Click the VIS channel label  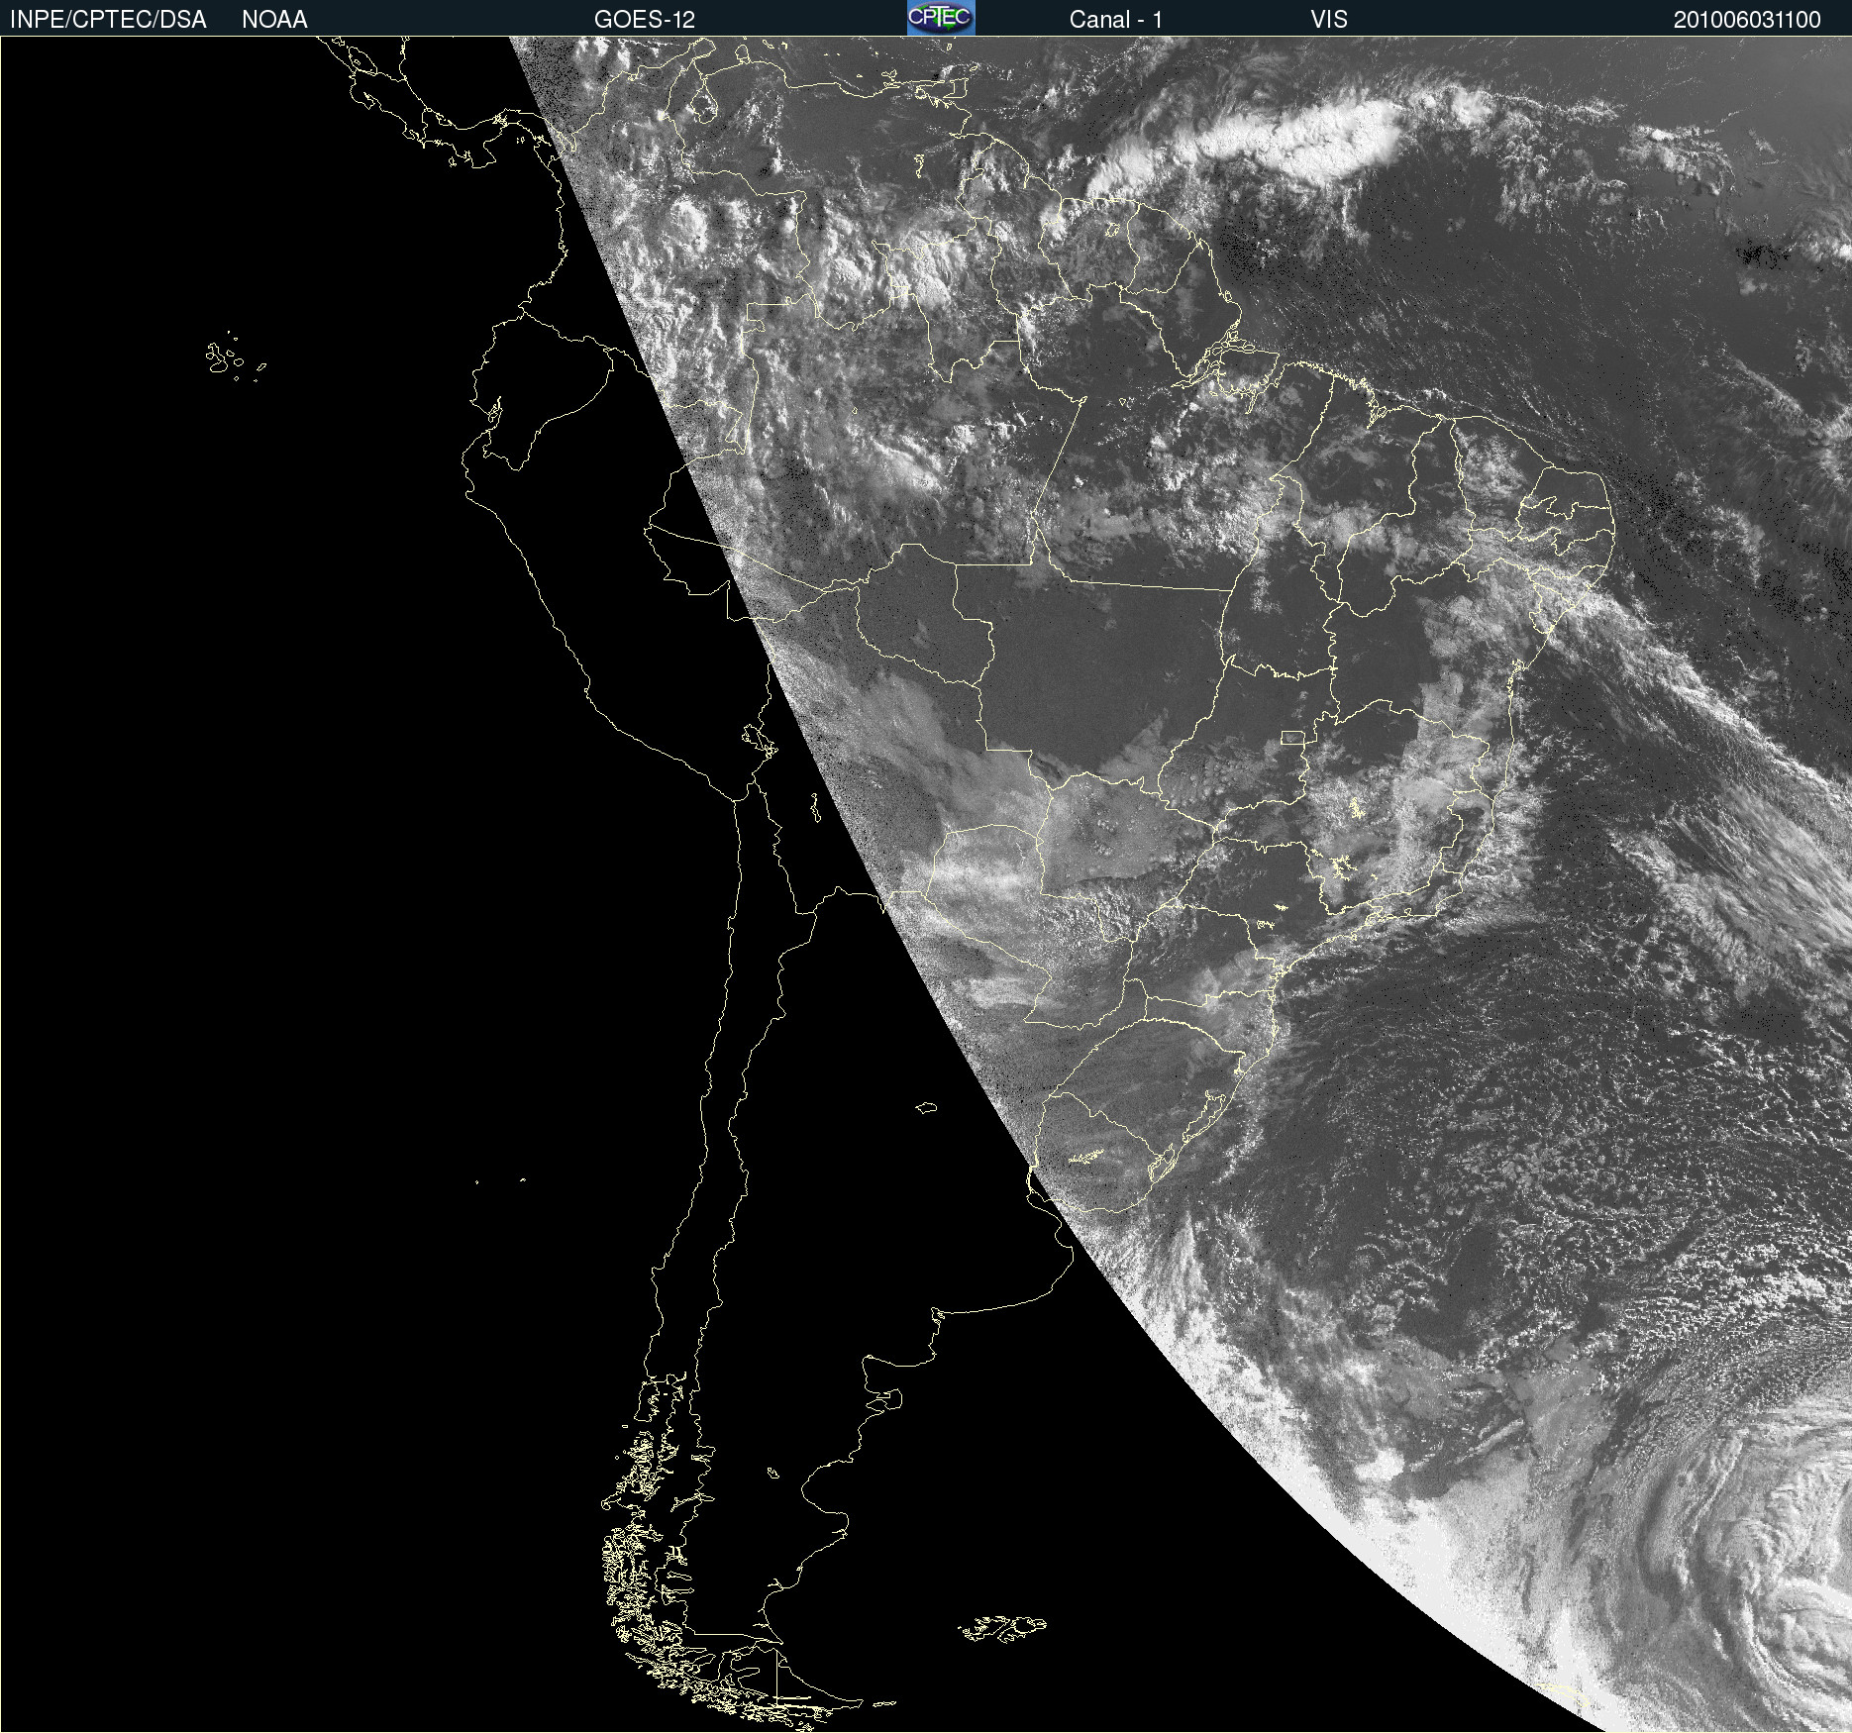point(1329,20)
